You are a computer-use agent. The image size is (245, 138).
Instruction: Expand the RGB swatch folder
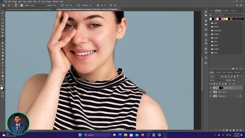click(x=210, y=23)
